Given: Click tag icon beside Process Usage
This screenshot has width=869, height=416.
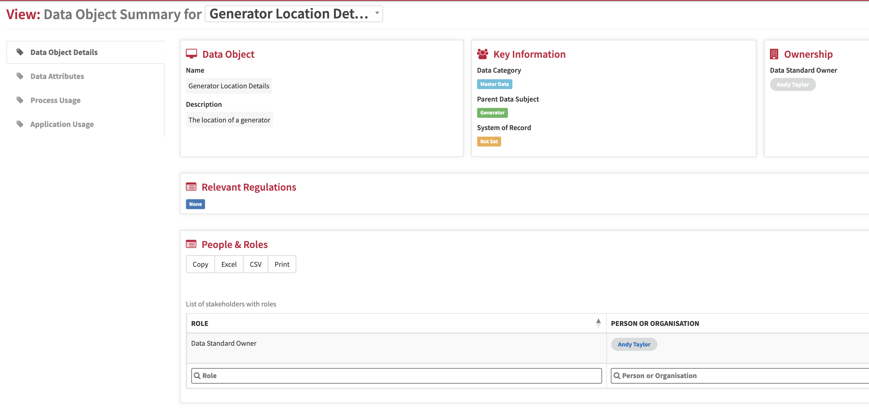Looking at the screenshot, I should tap(20, 100).
